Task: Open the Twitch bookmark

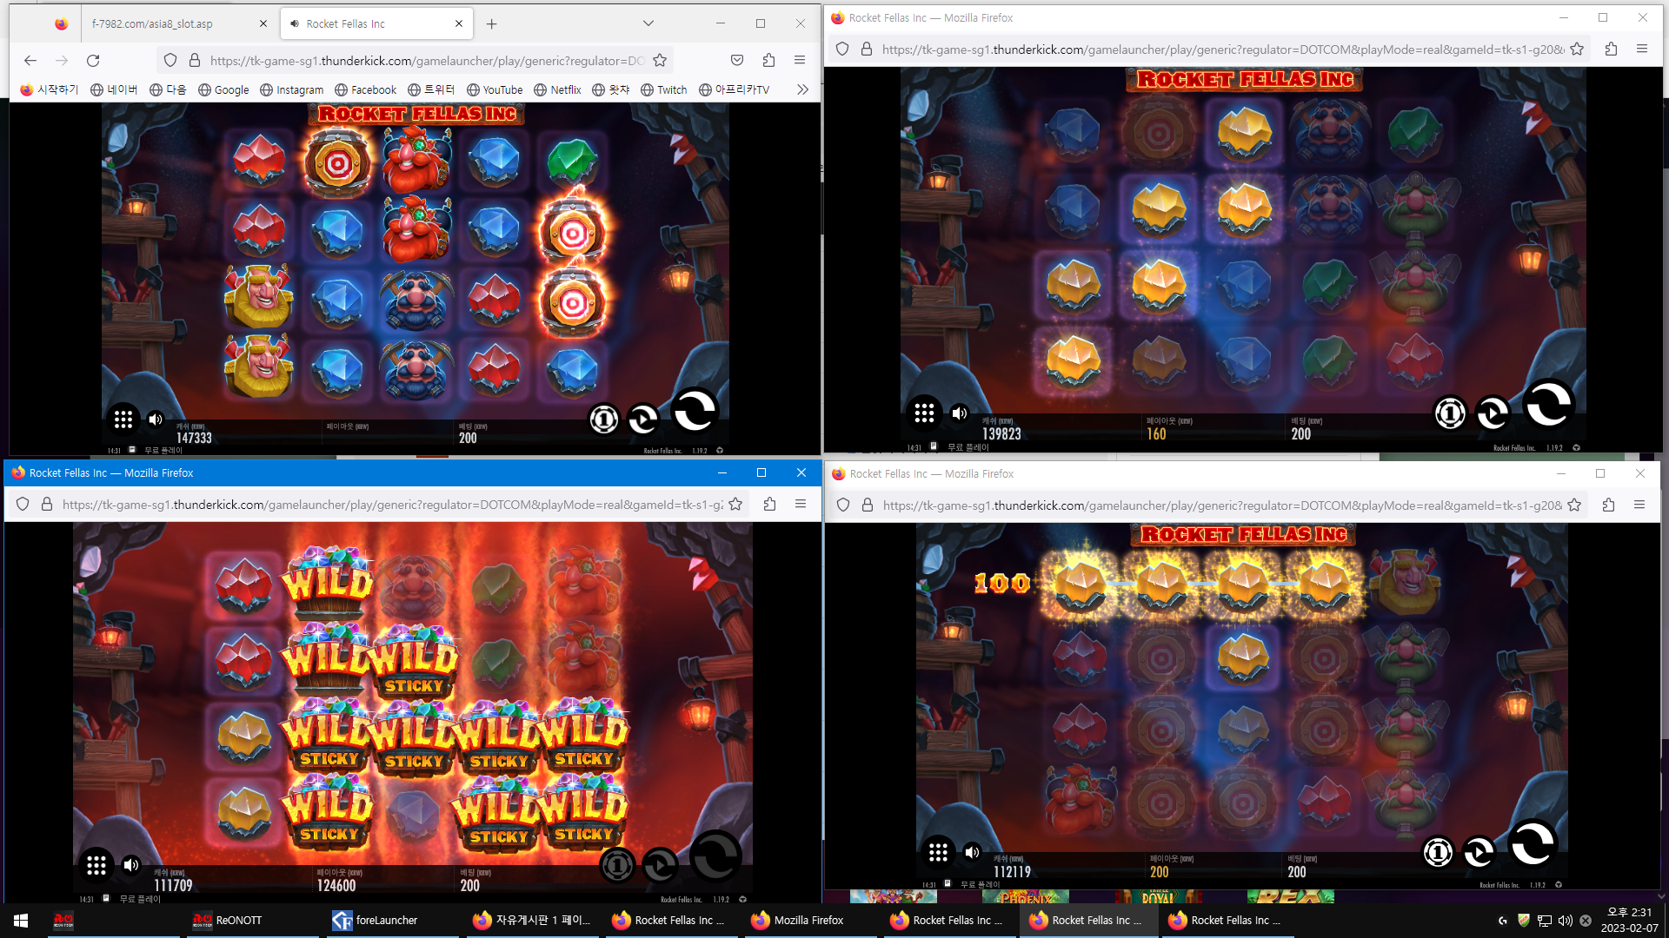Action: 663,89
